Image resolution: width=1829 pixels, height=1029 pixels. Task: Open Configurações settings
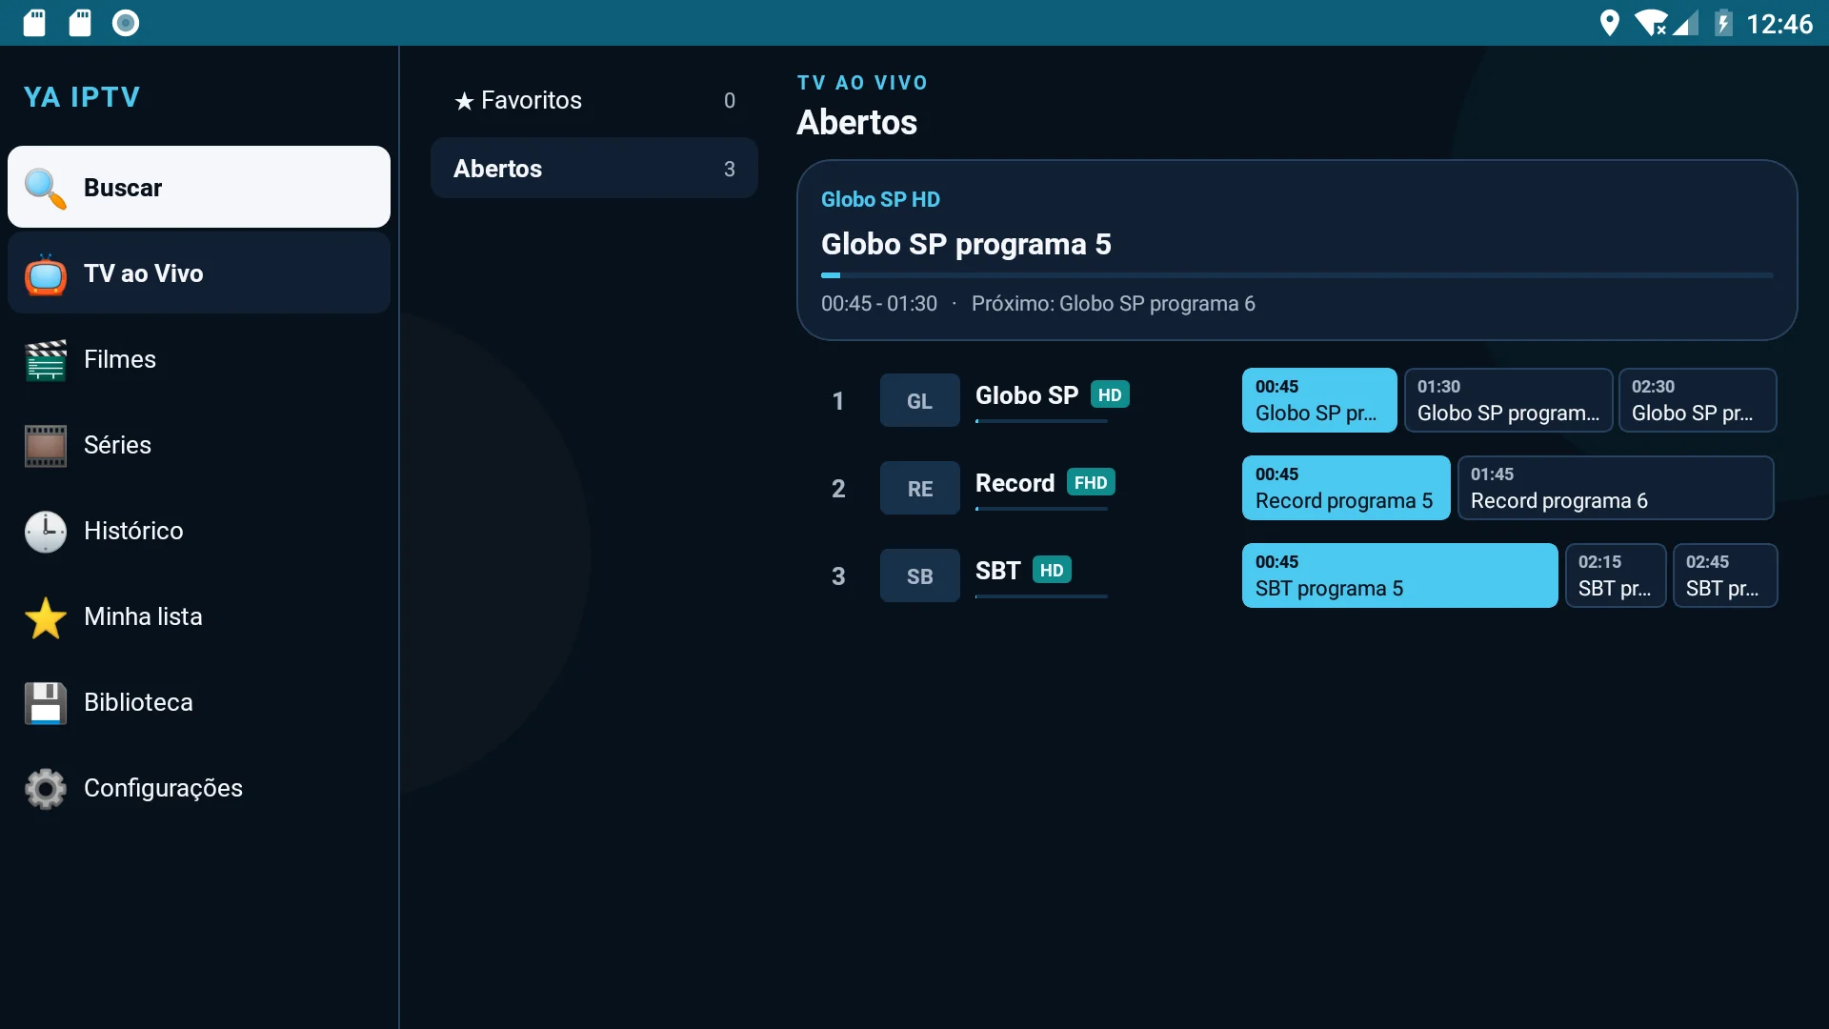tap(199, 788)
